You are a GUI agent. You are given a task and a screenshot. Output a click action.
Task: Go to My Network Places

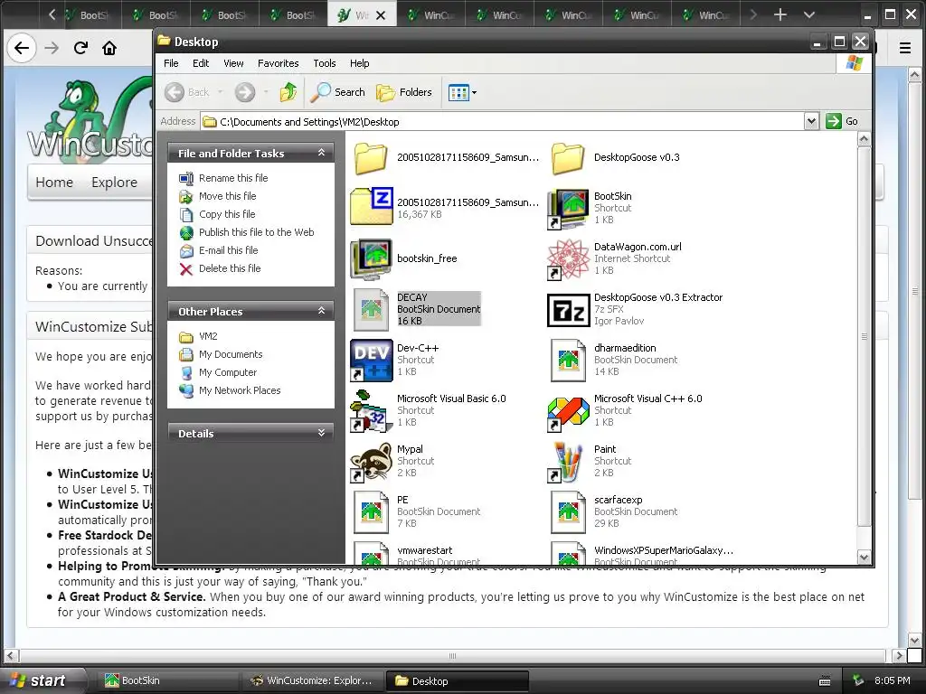point(239,390)
